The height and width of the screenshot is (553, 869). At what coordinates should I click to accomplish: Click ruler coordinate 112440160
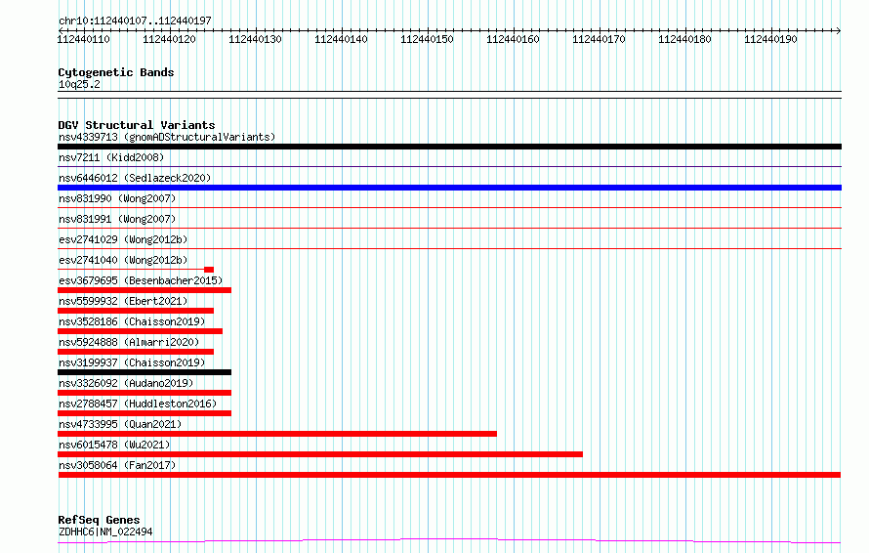[514, 39]
